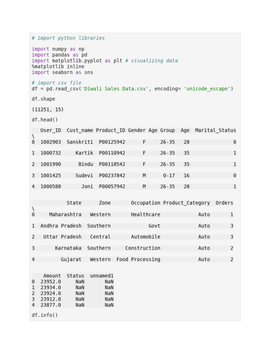Click the 'Diwali Sales Data.csv' string

(x=115, y=88)
